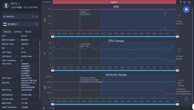Click the blue play record button

point(186,10)
